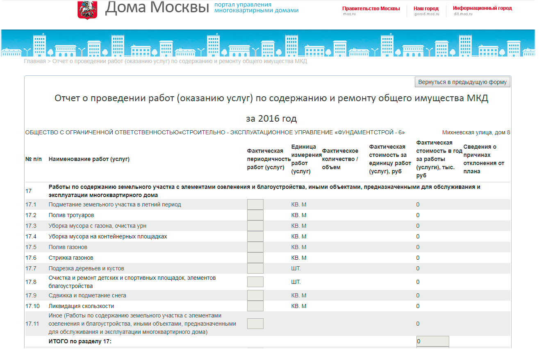Viewport: 539px width, 349px height.
Task: Click the Moscow coat of arms logo
Action: (84, 9)
